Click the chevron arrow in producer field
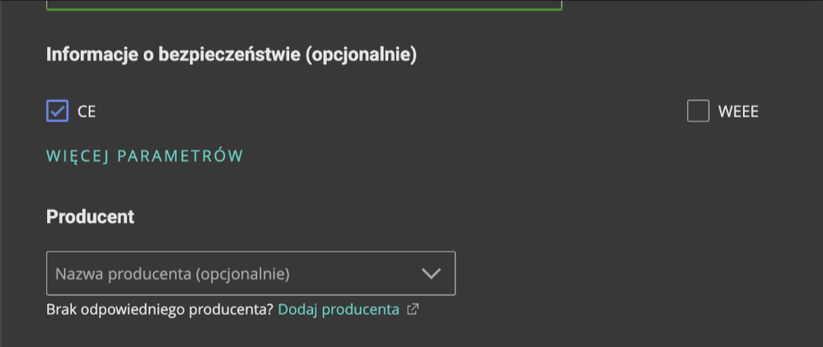 (x=431, y=273)
